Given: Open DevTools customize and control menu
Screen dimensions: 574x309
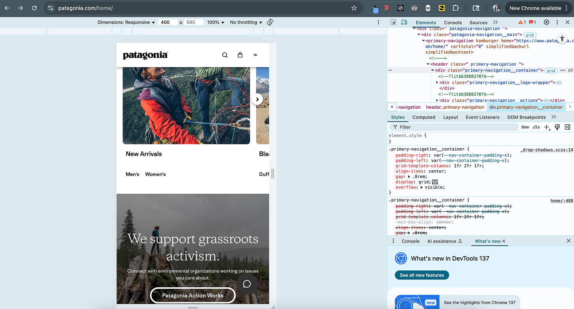Looking at the screenshot, I should click(557, 22).
